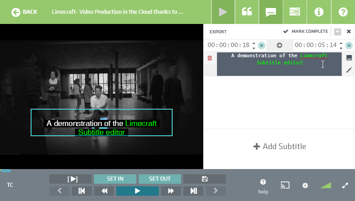Click MARK COMPLETE

(306, 32)
